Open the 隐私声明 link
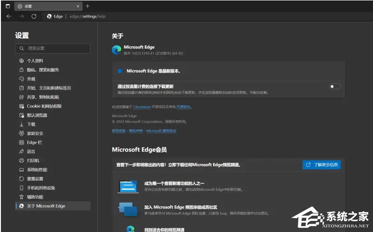The height and width of the screenshot is (232, 373). click(136, 131)
